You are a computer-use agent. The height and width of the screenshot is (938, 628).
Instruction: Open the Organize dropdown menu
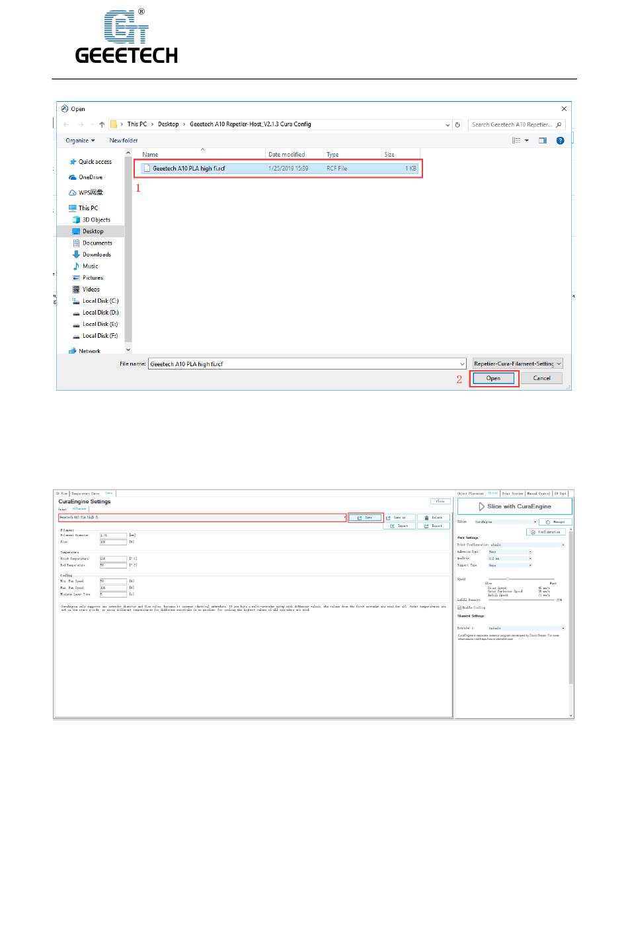[x=80, y=140]
